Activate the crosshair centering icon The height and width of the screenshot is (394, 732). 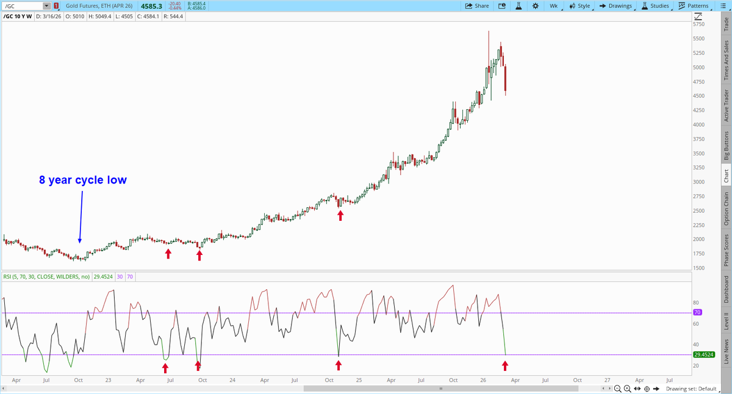click(646, 389)
